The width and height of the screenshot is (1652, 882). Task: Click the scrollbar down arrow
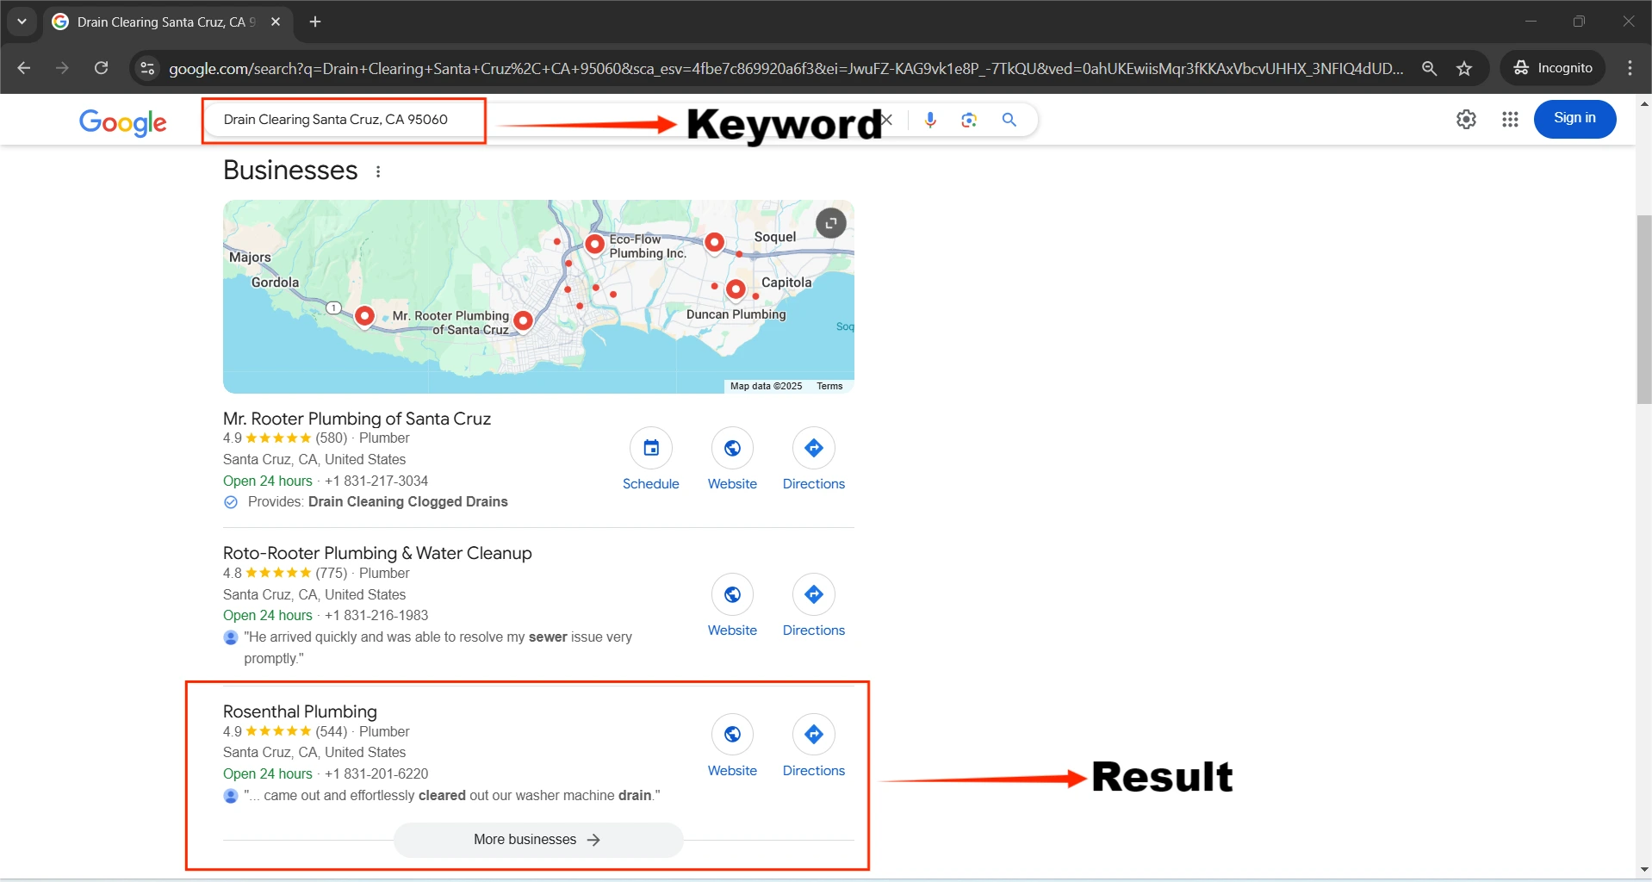point(1644,870)
